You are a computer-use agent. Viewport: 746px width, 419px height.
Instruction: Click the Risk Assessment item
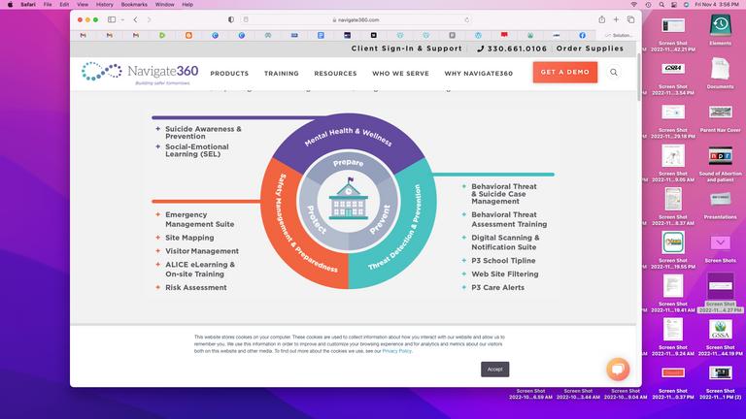tap(195, 287)
